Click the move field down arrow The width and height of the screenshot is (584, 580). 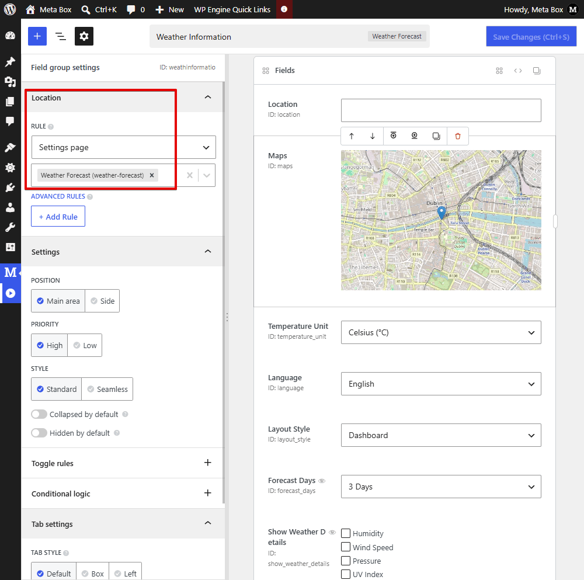tap(373, 136)
